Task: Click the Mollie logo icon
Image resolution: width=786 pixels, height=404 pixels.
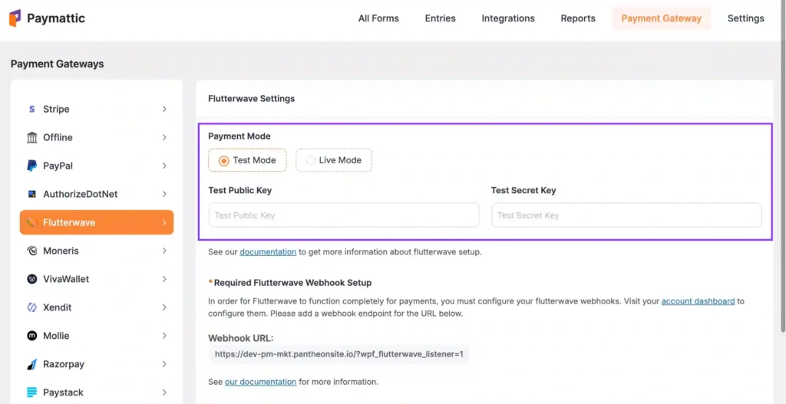Action: [x=32, y=336]
